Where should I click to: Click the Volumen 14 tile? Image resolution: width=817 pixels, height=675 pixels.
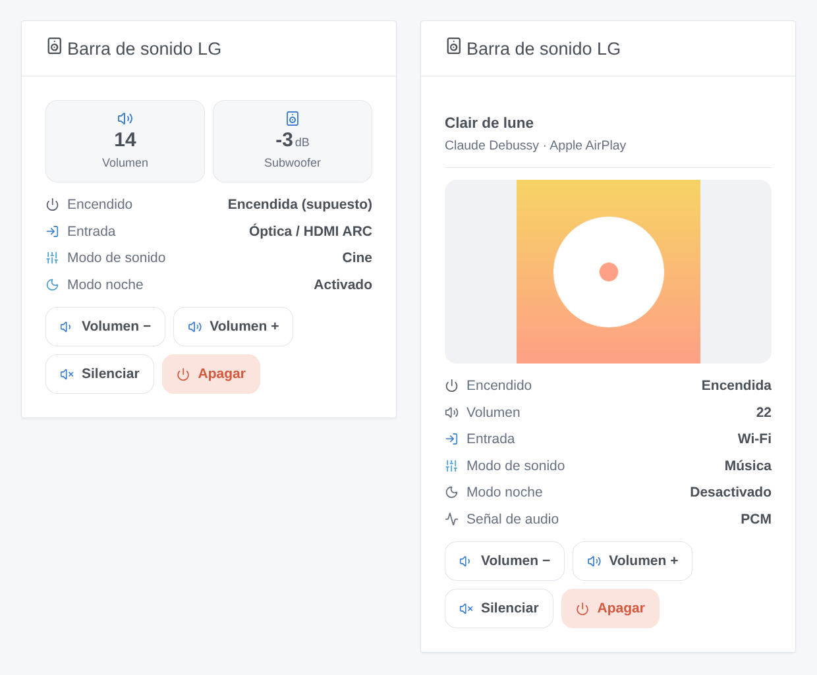[x=125, y=141]
